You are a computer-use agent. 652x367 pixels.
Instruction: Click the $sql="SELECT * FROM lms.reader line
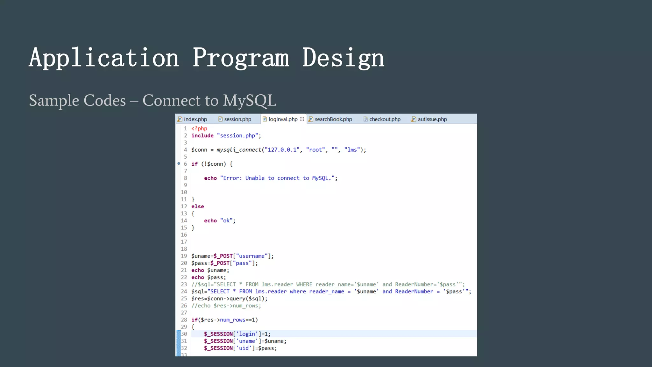pyautogui.click(x=331, y=291)
